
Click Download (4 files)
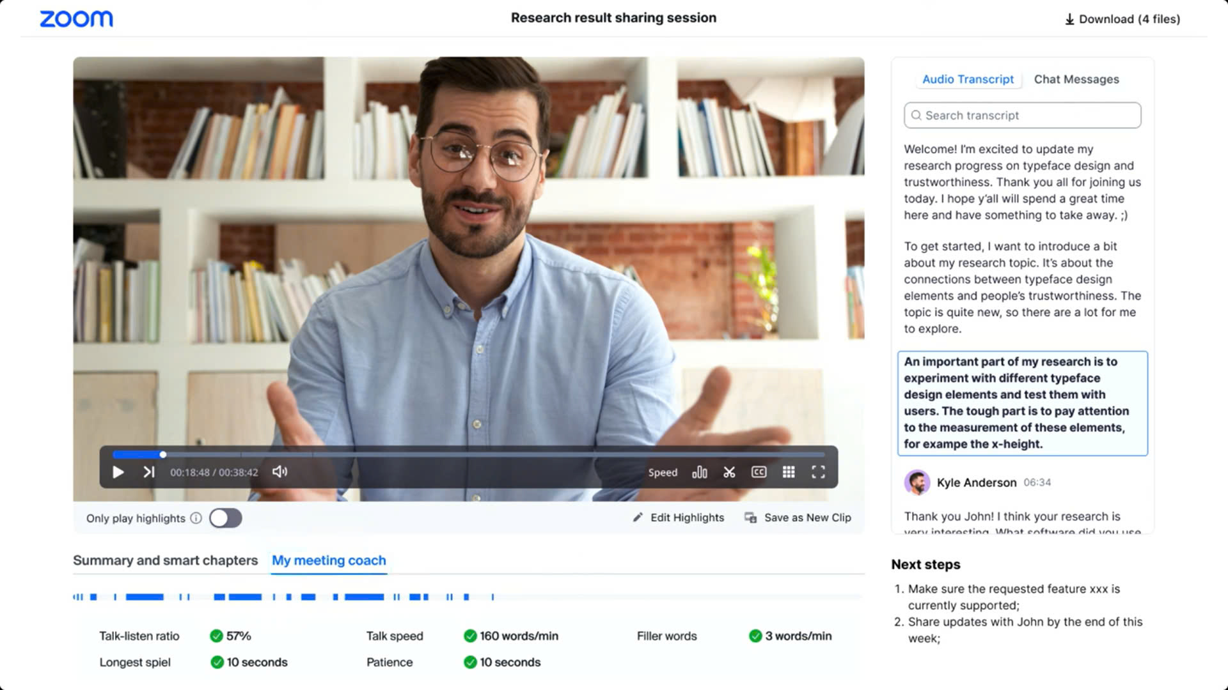1122,19
